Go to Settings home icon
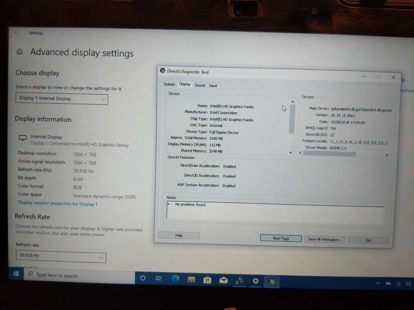 click(x=19, y=52)
